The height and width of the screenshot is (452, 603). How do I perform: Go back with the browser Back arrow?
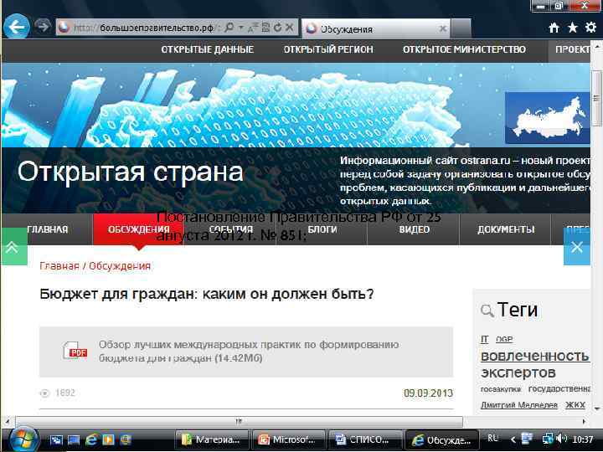coord(16,27)
